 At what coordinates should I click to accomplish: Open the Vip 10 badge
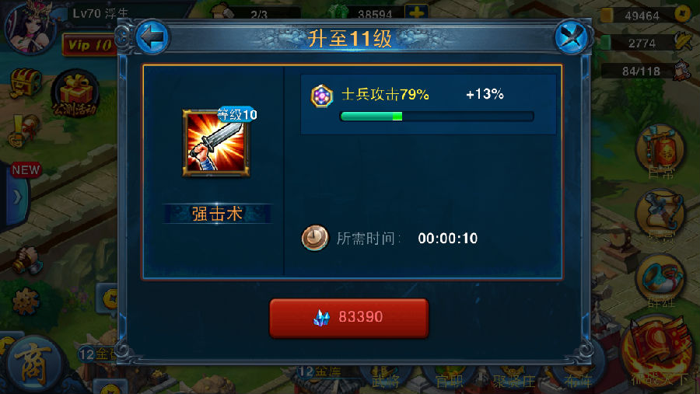89,44
